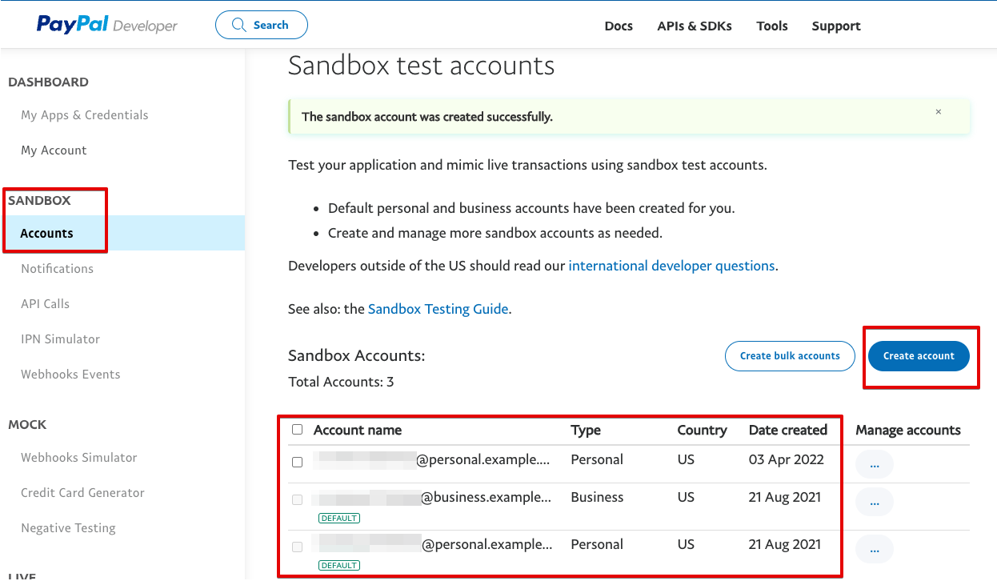The width and height of the screenshot is (997, 581).
Task: Open My Account in the dashboard sidebar
Action: 54,150
